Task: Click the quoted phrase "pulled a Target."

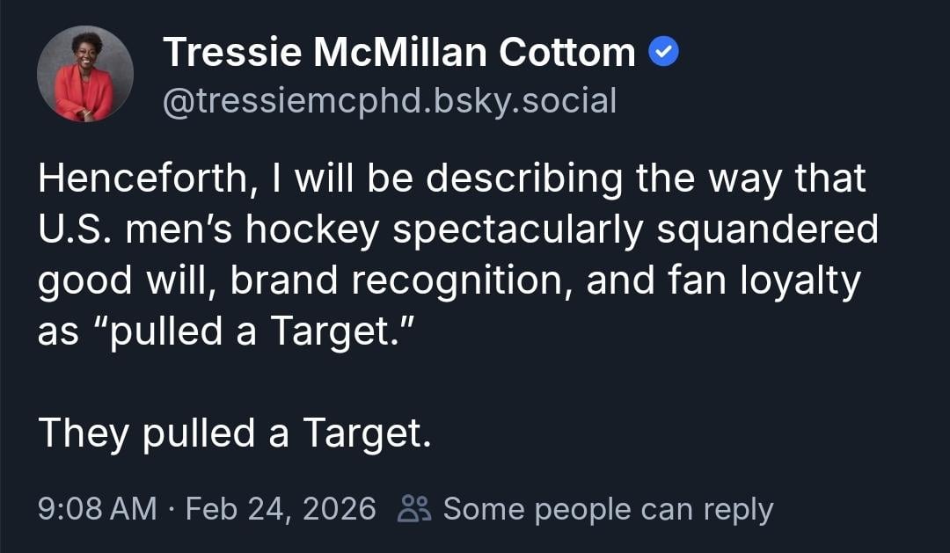Action: pos(248,331)
